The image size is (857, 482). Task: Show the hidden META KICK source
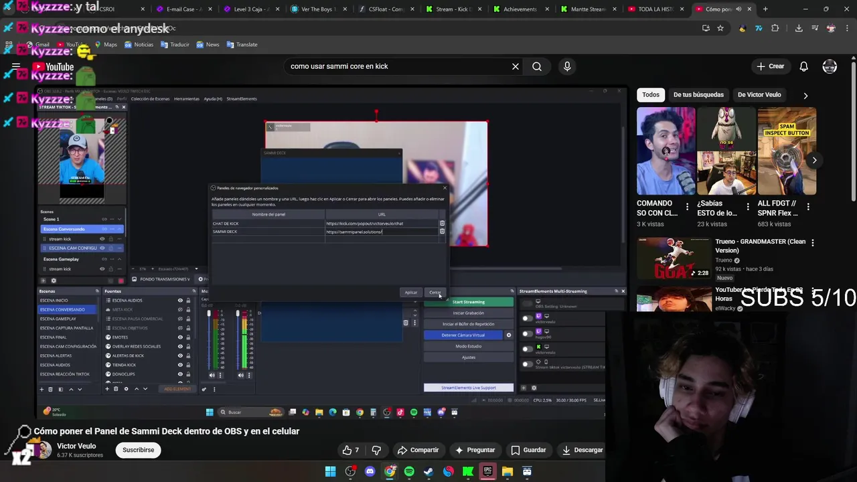(x=180, y=309)
